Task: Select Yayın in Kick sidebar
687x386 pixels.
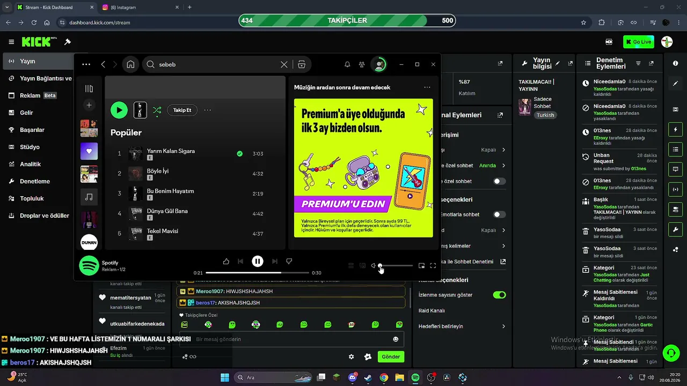Action: tap(38, 61)
